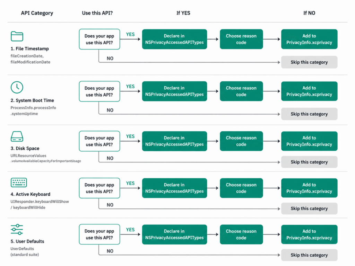Click the YES label in File Timestamp row
This screenshot has height=266, width=355.
130,34
